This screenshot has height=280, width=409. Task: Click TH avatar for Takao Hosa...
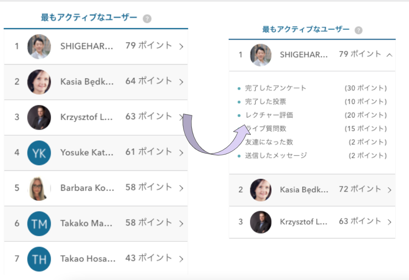[39, 259]
